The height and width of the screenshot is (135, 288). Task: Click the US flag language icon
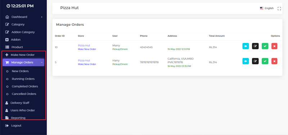pos(262,8)
